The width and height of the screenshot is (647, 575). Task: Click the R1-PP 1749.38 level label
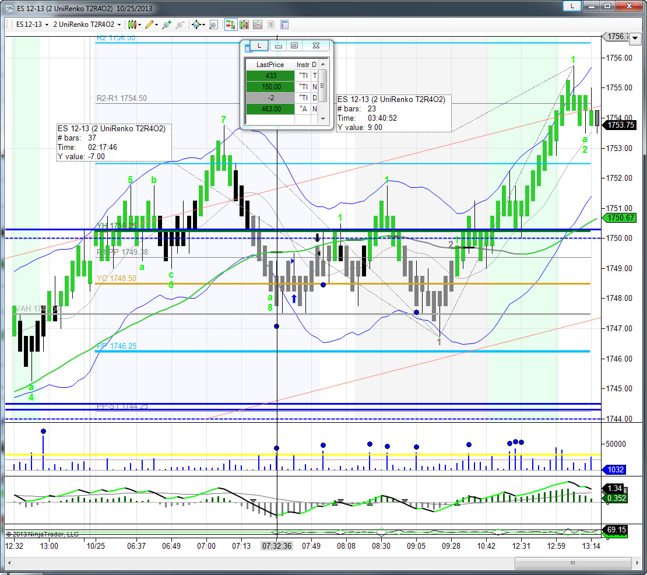pyautogui.click(x=122, y=252)
